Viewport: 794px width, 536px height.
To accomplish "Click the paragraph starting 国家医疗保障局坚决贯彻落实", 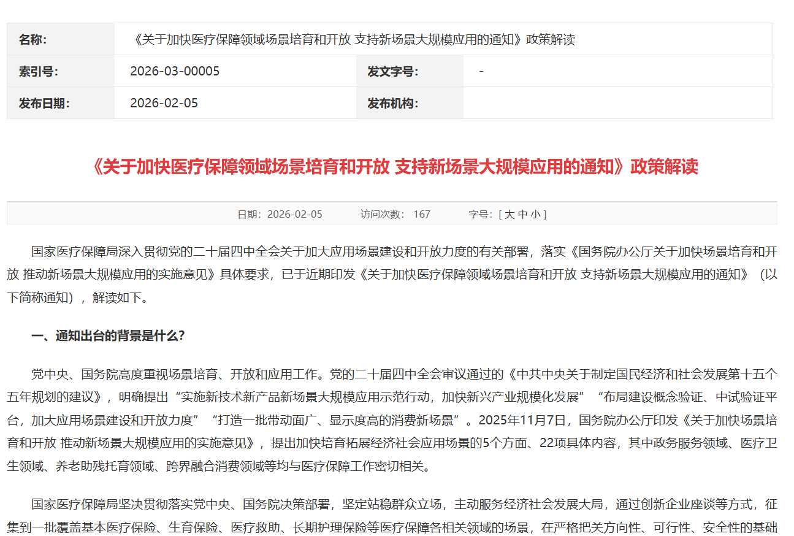I will [392, 516].
